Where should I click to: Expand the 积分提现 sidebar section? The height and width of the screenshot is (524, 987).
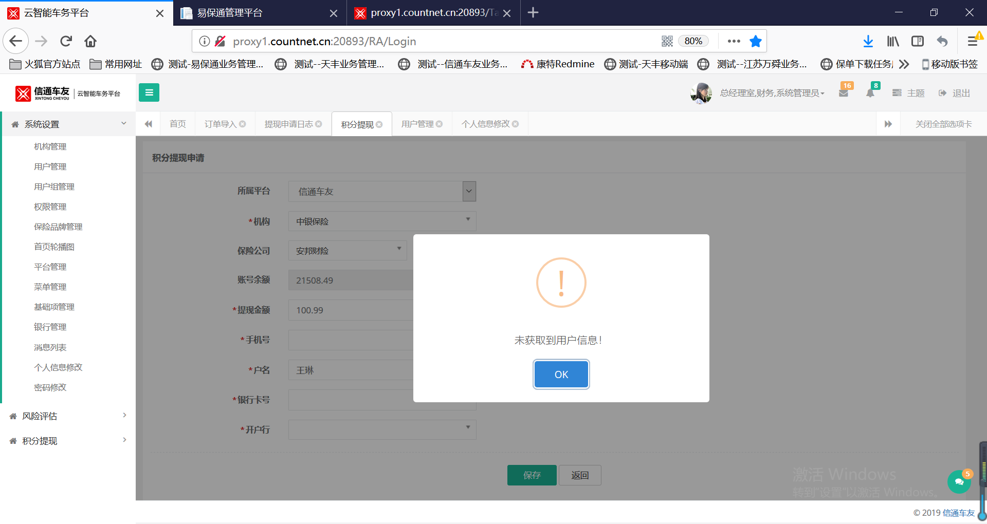(68, 441)
